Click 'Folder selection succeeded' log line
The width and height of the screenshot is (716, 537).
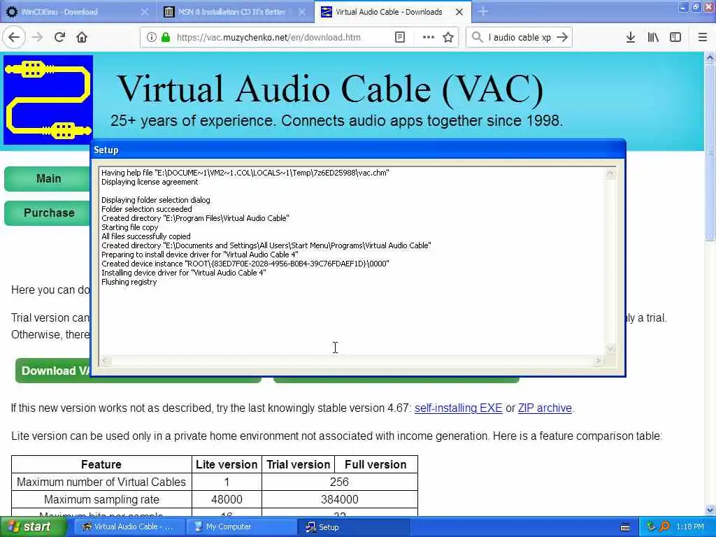coord(147,209)
